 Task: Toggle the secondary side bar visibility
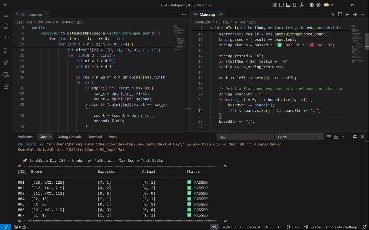[x=296, y=5]
